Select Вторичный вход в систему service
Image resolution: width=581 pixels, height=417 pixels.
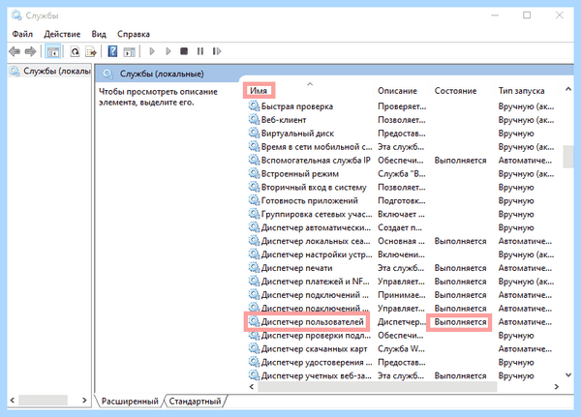pos(314,188)
